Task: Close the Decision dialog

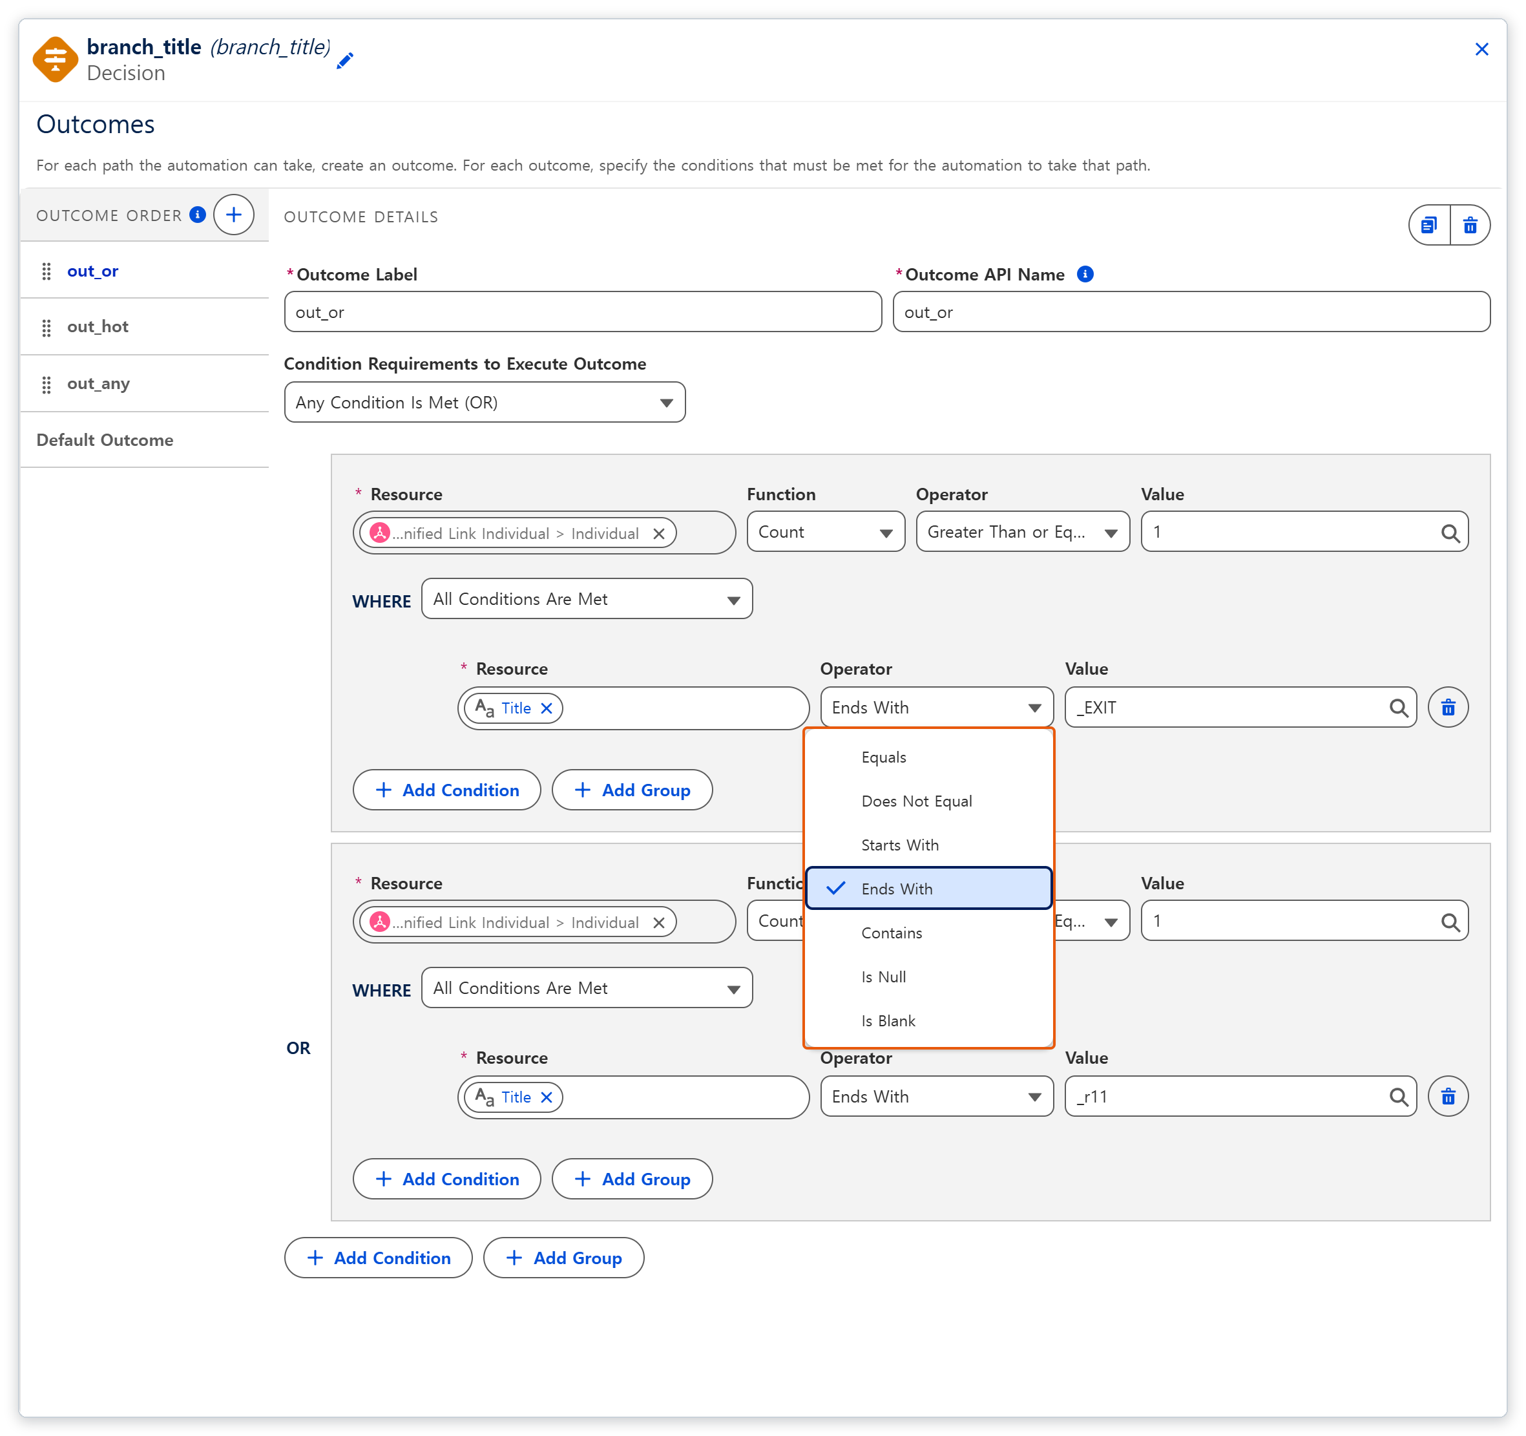Action: coord(1481,49)
